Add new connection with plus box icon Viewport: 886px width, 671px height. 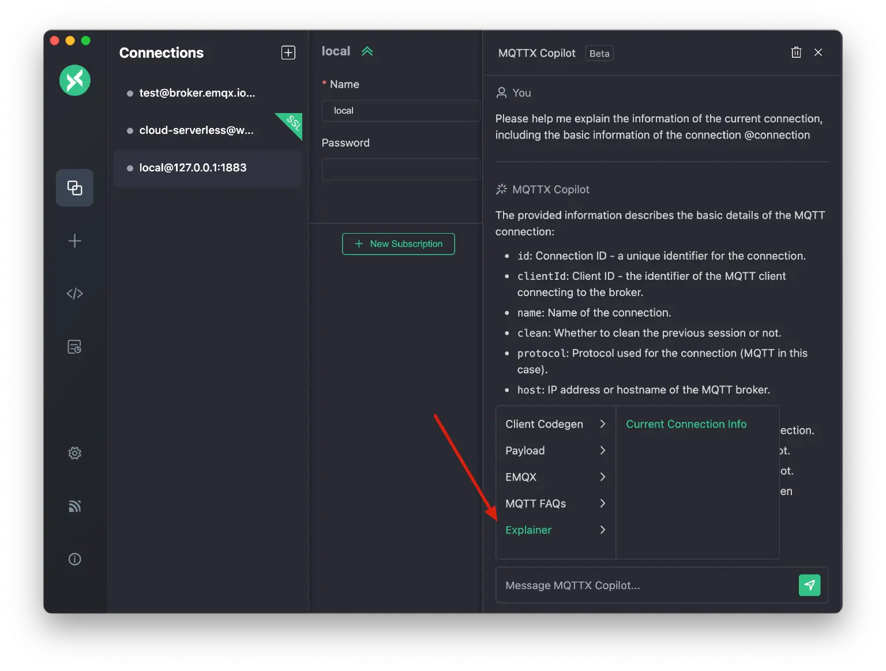[x=288, y=53]
